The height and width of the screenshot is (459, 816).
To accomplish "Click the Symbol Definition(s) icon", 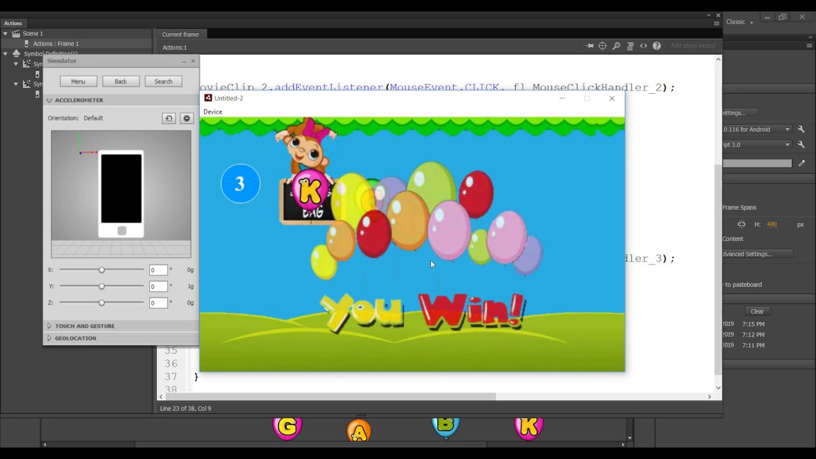I will coord(16,54).
